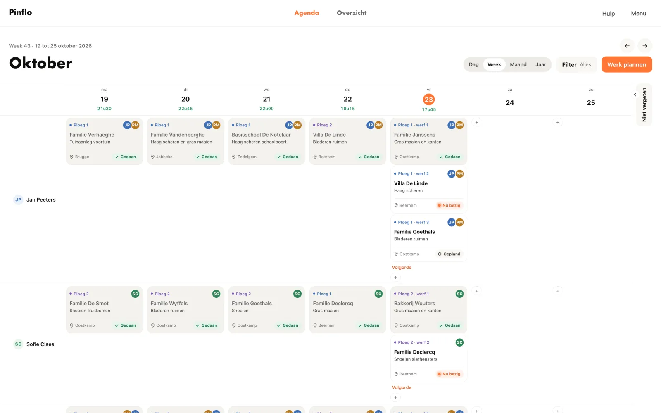Open the Filter Alles dropdown

[576, 64]
